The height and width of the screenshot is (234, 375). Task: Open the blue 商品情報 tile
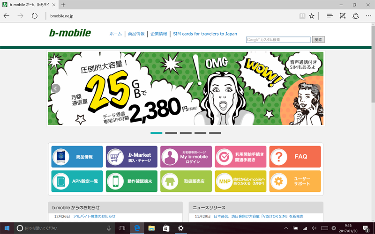(x=77, y=157)
